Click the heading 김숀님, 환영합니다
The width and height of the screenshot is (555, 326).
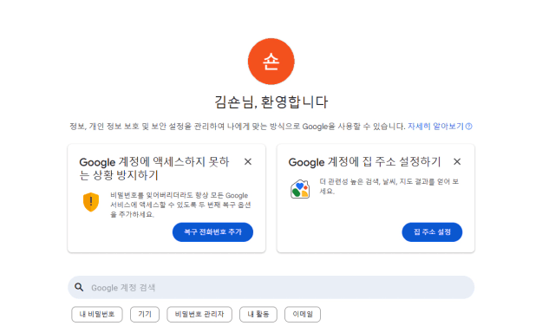pos(271,102)
